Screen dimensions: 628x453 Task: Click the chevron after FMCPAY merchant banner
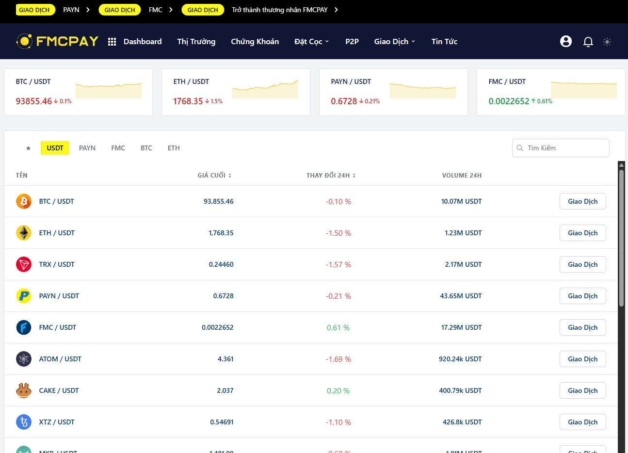[x=337, y=10]
